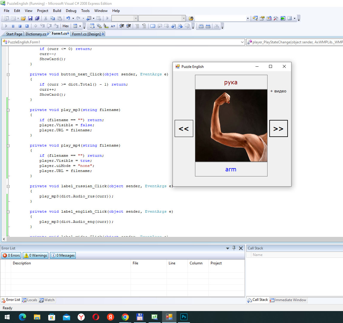Click the Display Quick Info icon
Image resolution: width=343 pixels, height=323 pixels.
[106, 26]
